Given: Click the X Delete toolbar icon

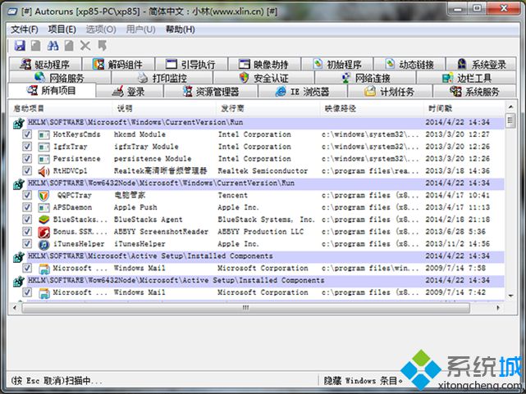Looking at the screenshot, I should click(x=85, y=45).
